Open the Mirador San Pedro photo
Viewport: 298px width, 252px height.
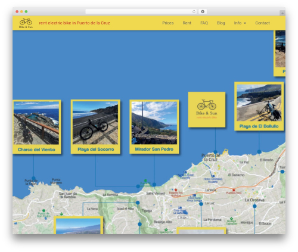coord(154,123)
